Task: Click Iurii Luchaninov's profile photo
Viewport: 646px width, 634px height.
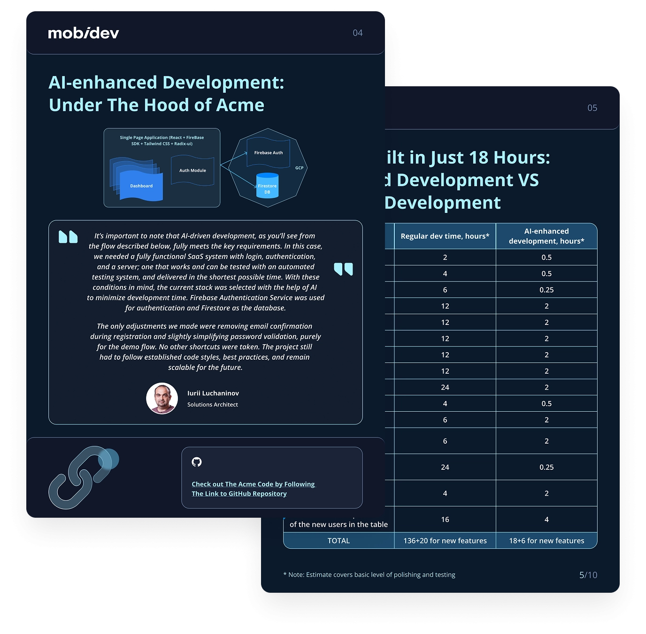Action: point(162,399)
